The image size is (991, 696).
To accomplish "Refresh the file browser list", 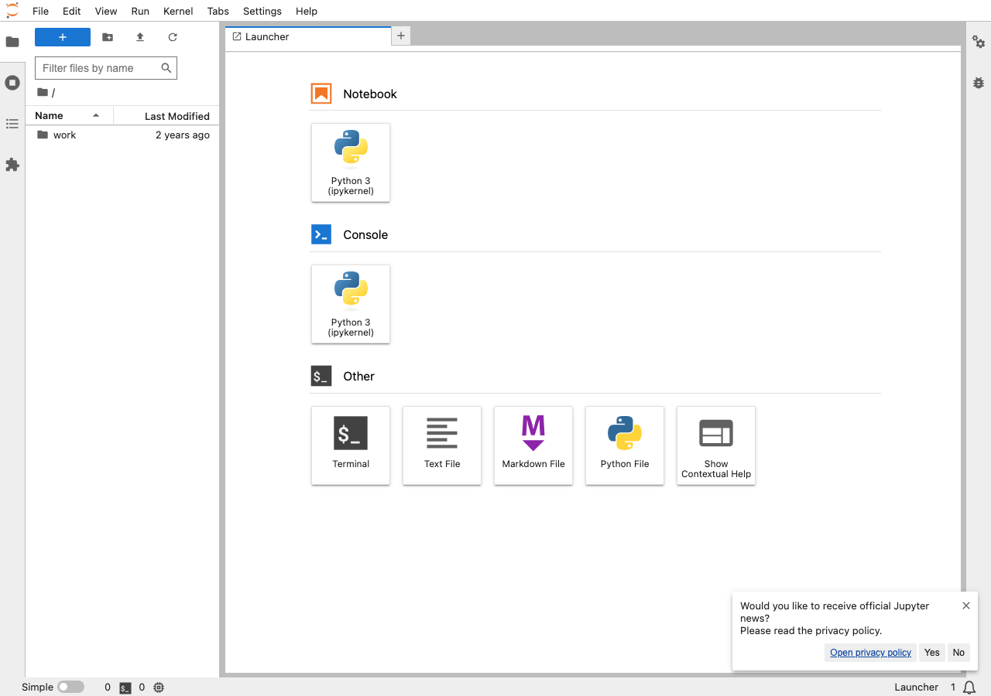I will click(x=173, y=37).
